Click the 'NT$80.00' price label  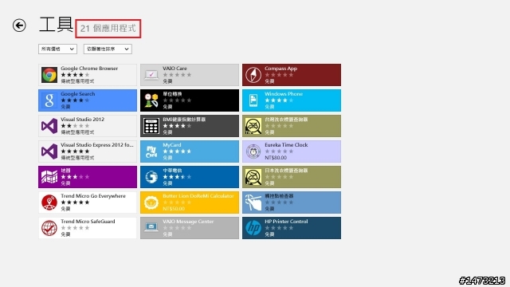(x=276, y=158)
